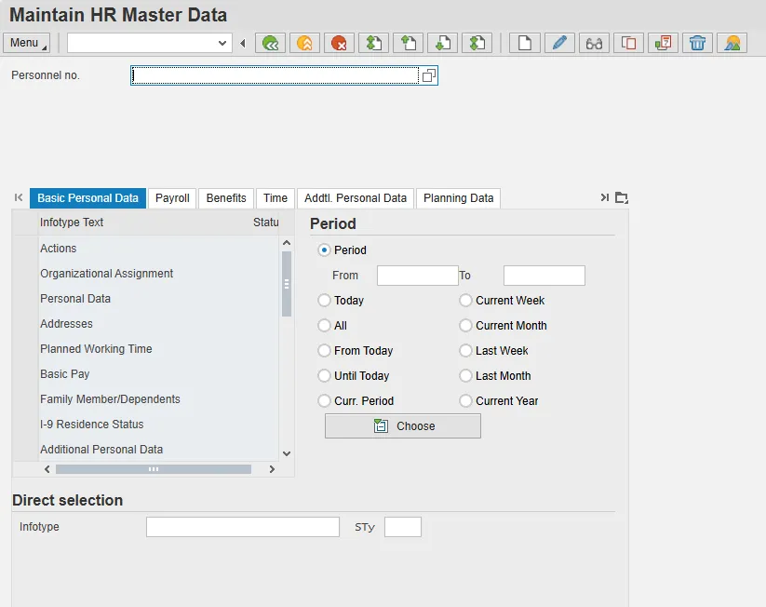
Task: Click the Create blank page icon
Action: [525, 43]
